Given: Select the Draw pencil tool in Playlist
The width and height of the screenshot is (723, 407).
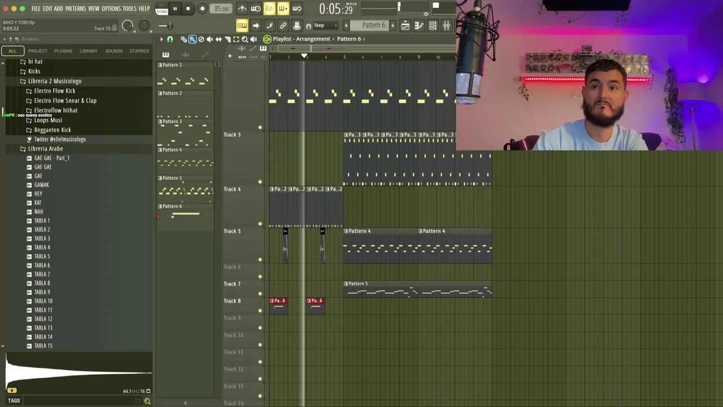Looking at the screenshot, I should click(184, 39).
